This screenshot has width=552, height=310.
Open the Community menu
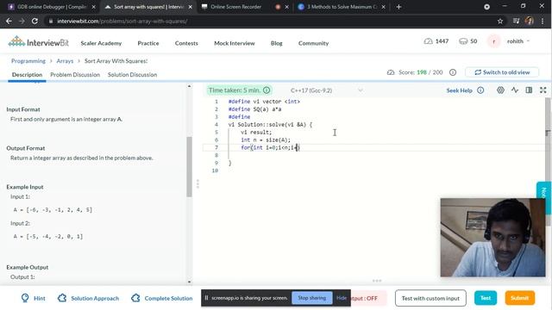313,43
